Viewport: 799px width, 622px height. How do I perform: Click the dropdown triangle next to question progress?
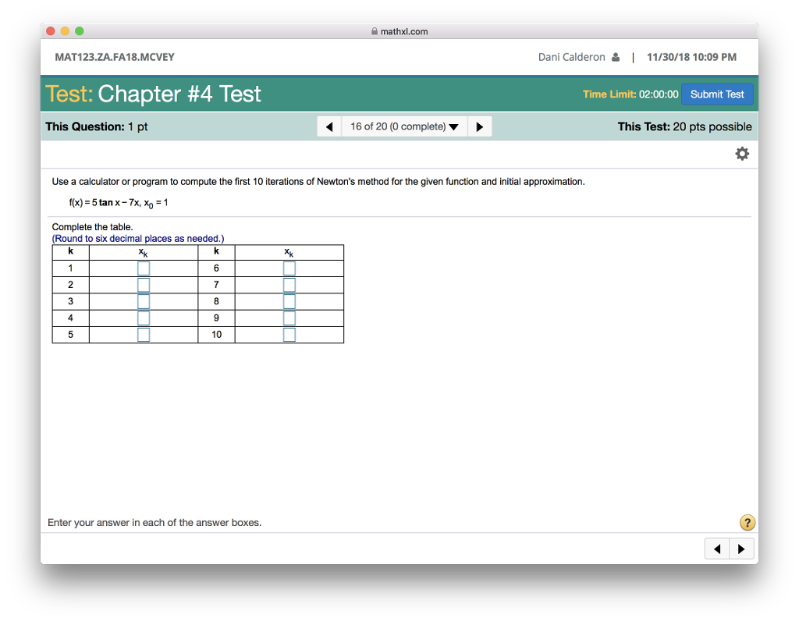tap(453, 126)
